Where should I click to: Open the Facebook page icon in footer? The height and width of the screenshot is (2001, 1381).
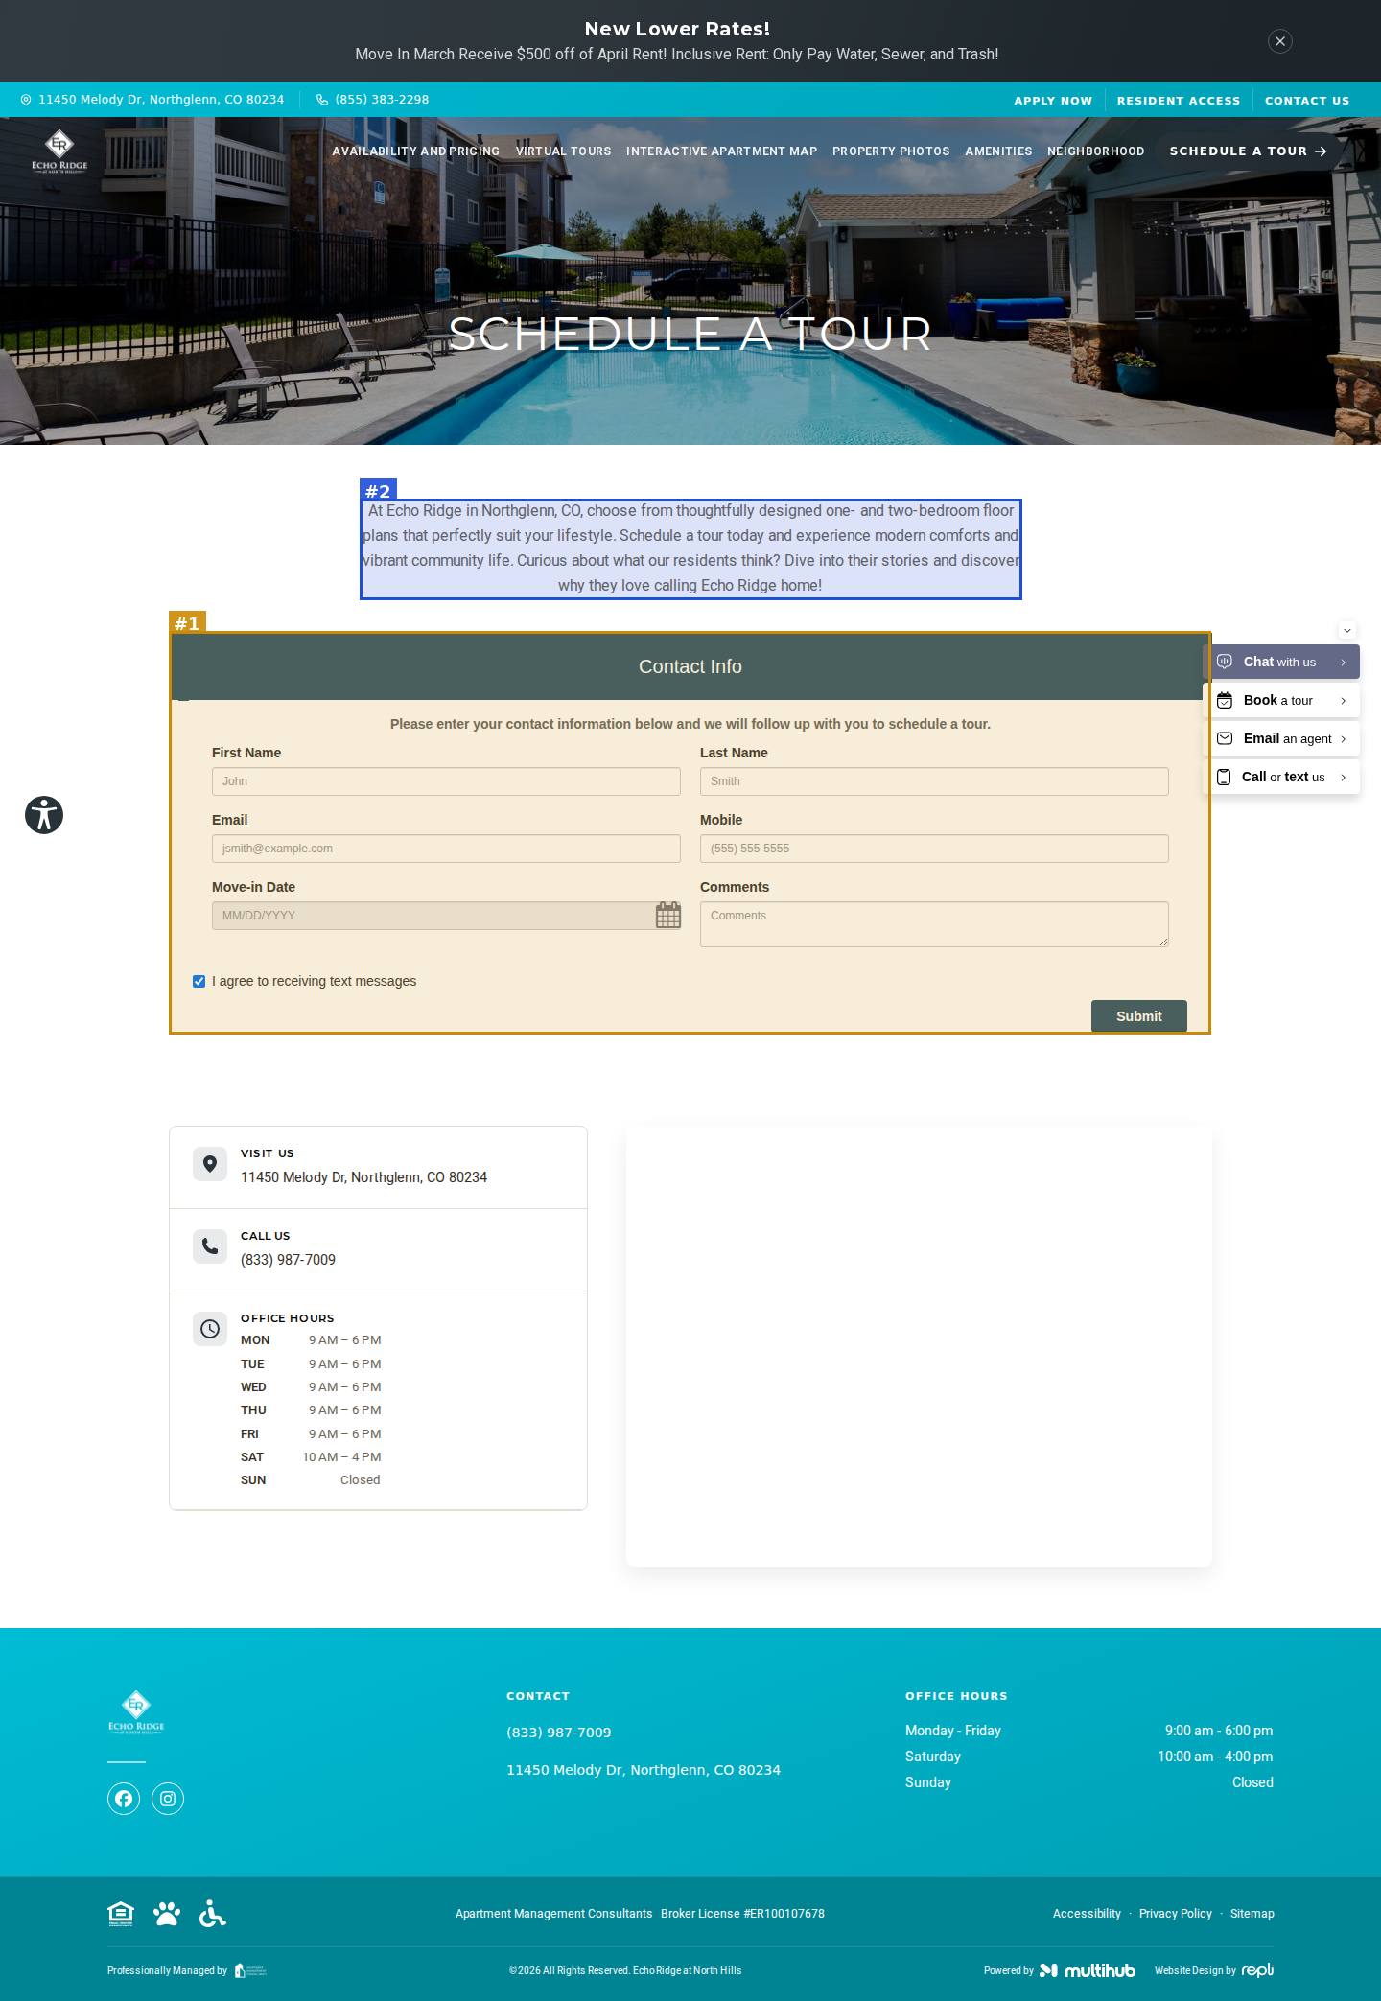pos(124,1799)
